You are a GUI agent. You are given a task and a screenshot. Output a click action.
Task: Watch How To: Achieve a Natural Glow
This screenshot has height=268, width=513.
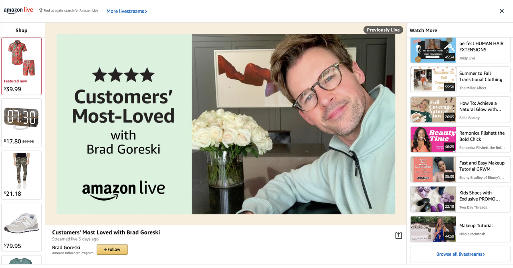460,110
